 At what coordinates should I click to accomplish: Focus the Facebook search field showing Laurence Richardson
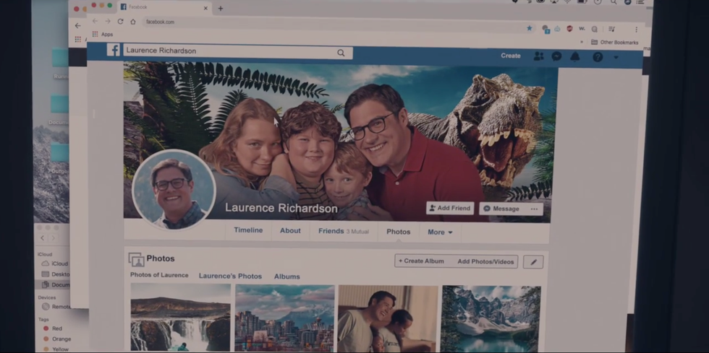[237, 51]
